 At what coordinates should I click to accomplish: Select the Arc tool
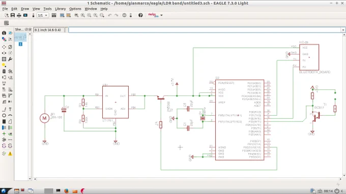(10, 115)
